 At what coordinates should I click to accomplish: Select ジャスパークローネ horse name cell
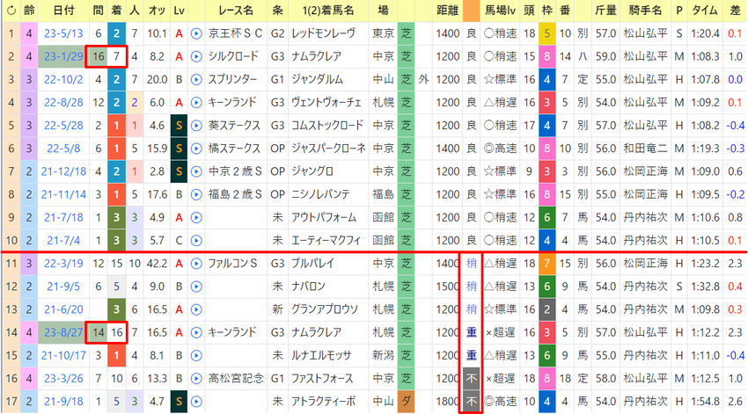click(328, 149)
